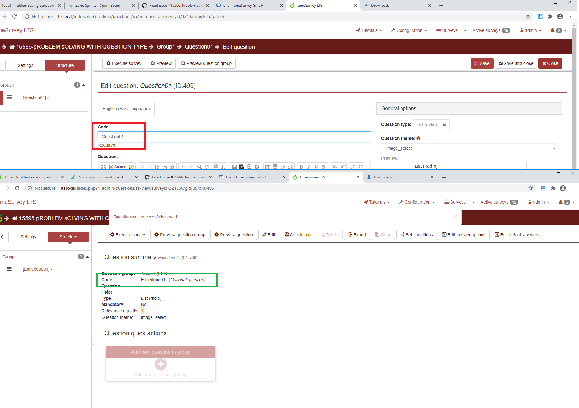Dismiss the 'Question was successfully saved' notification
This screenshot has width=579, height=408.
click(455, 217)
